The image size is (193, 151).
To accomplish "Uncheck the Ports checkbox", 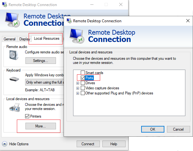I will 83,78.
